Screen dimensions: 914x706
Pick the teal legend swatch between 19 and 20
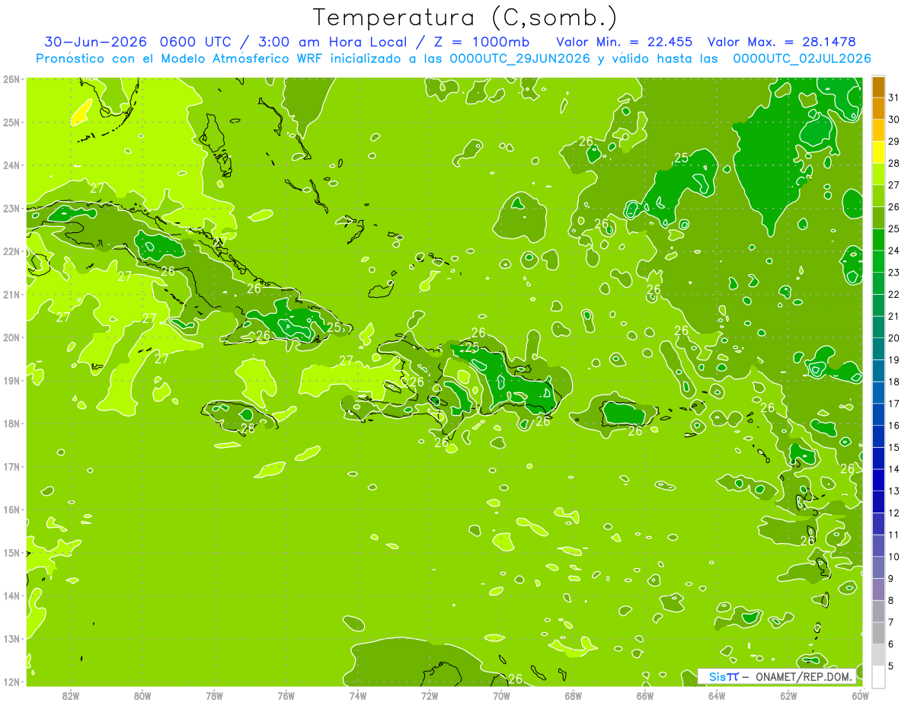[878, 349]
